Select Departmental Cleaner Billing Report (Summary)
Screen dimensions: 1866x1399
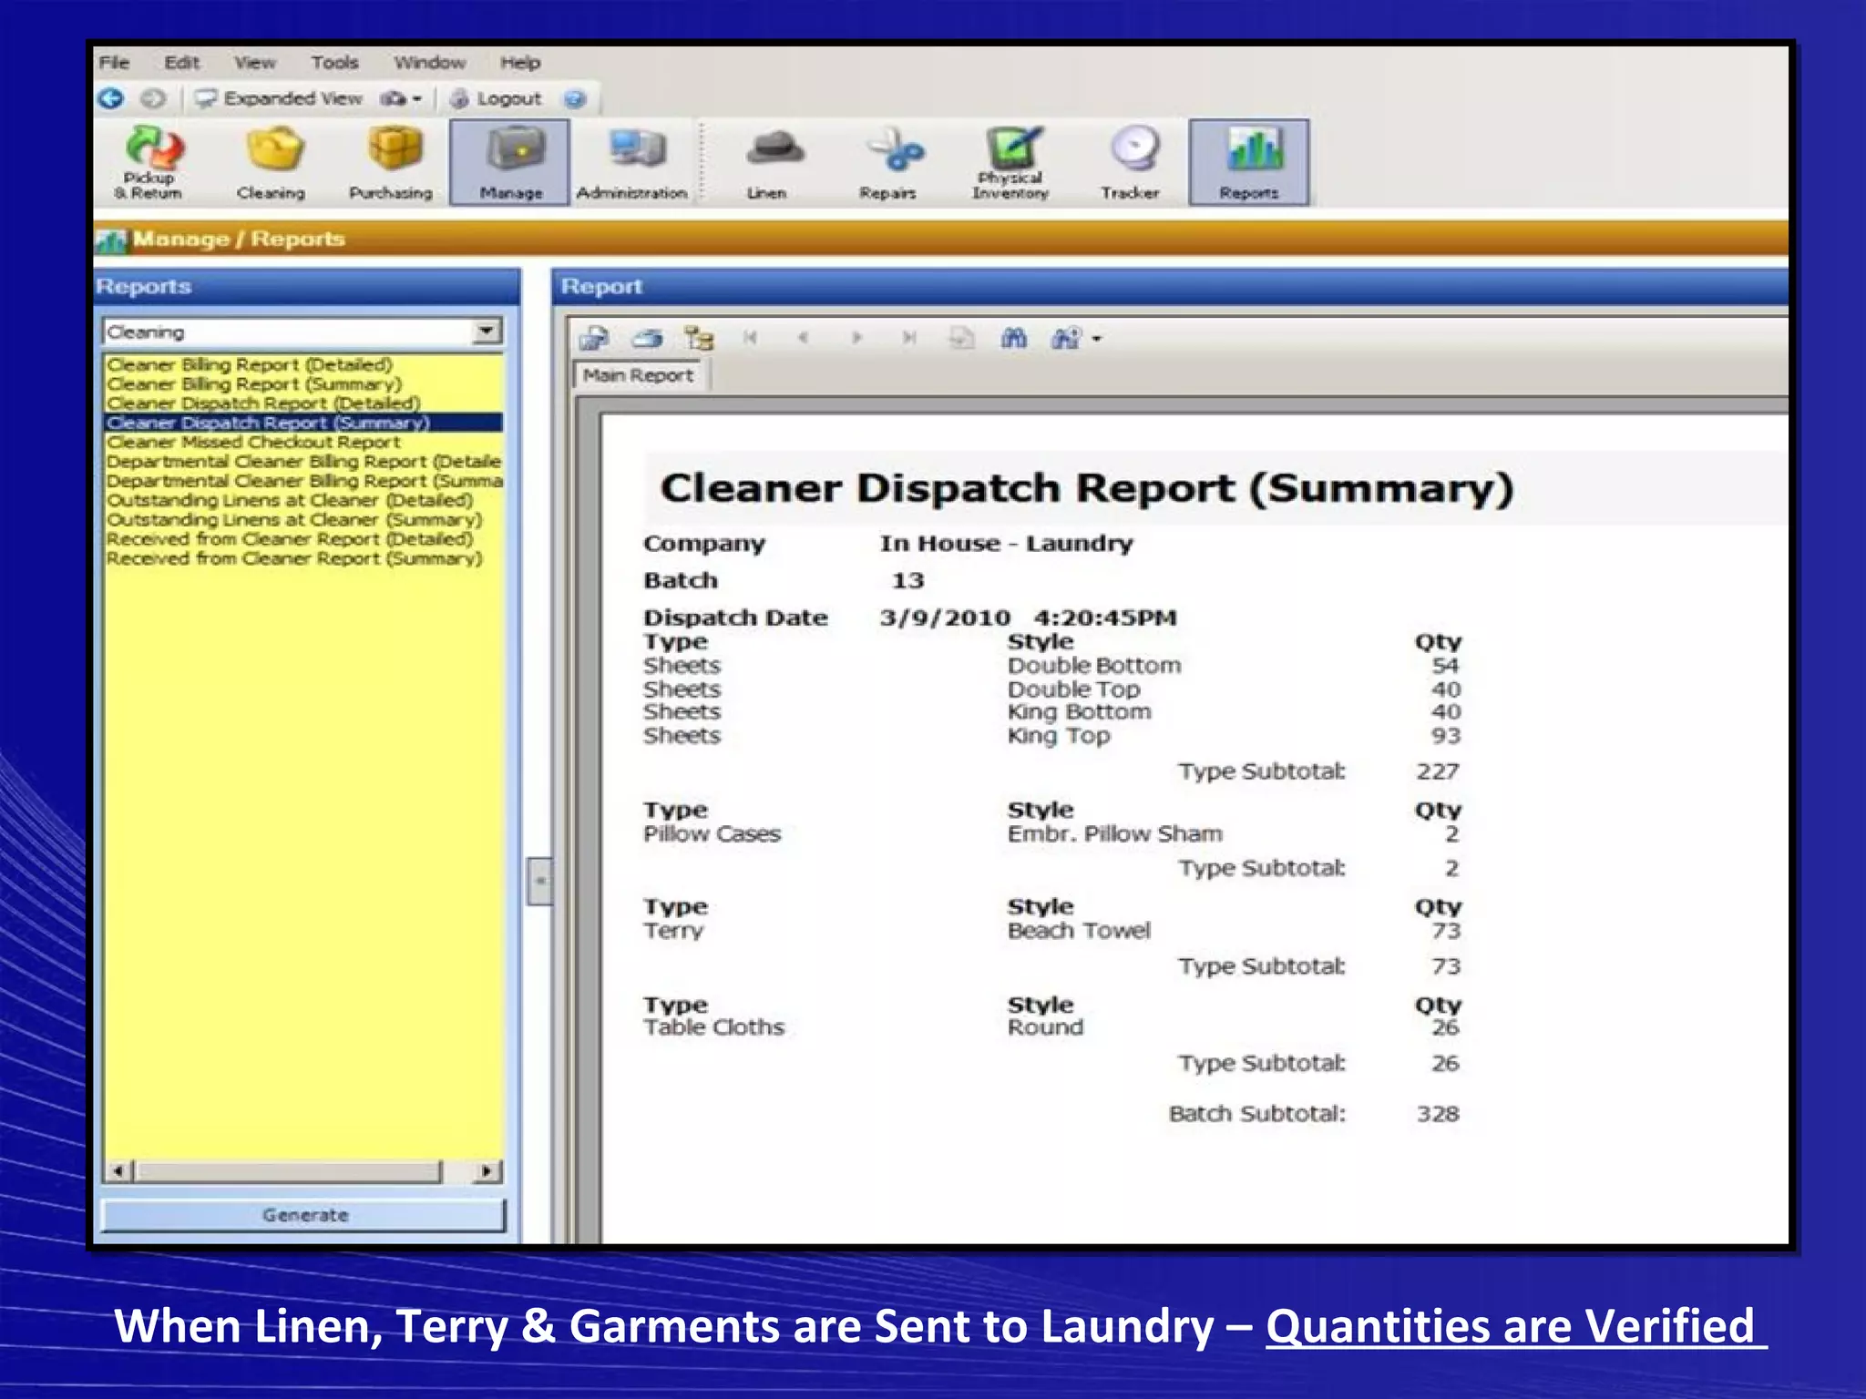[x=303, y=481]
